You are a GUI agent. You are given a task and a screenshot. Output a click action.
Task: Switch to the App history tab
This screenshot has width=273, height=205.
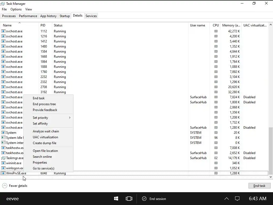[49, 16]
